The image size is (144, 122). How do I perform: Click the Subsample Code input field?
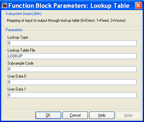click(72, 69)
